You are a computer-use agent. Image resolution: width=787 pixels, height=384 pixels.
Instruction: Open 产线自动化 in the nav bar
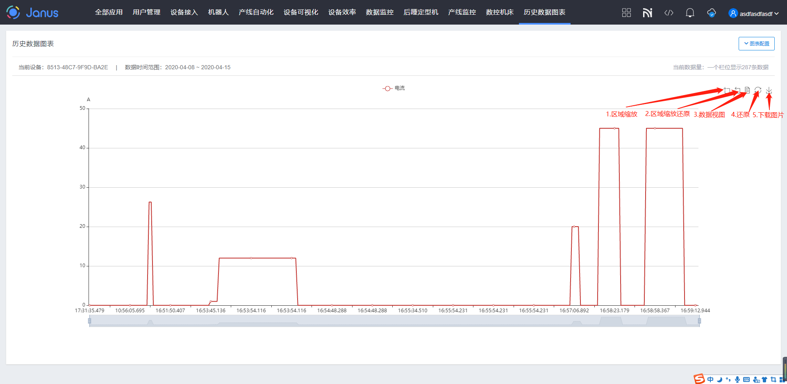tap(256, 12)
